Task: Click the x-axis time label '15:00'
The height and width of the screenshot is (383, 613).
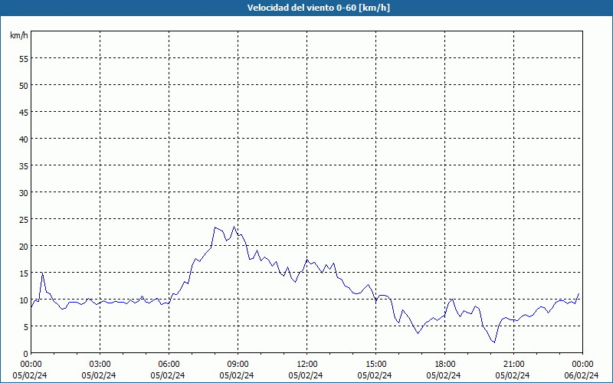Action: pyautogui.click(x=375, y=365)
